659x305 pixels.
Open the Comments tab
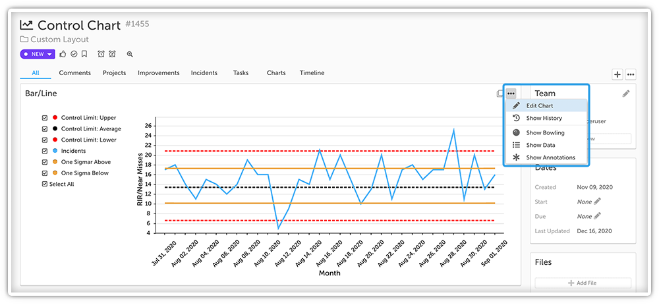[x=75, y=72]
